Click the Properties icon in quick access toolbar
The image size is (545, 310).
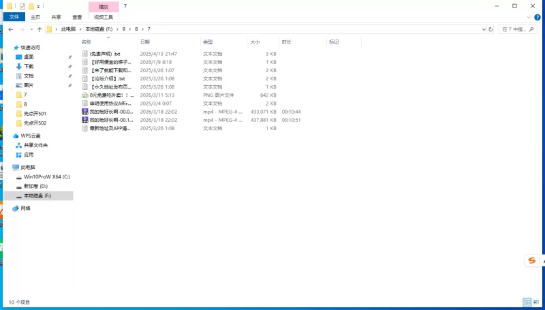(22, 5)
